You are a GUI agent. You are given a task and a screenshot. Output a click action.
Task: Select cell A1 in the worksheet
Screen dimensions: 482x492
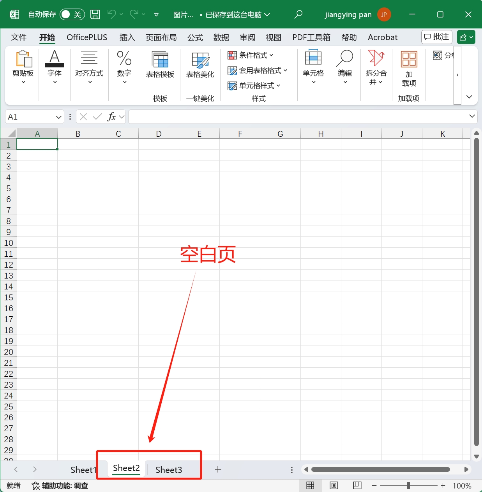37,144
